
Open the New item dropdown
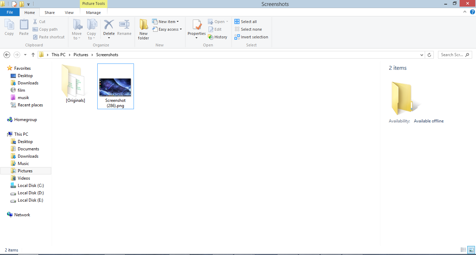tap(167, 21)
